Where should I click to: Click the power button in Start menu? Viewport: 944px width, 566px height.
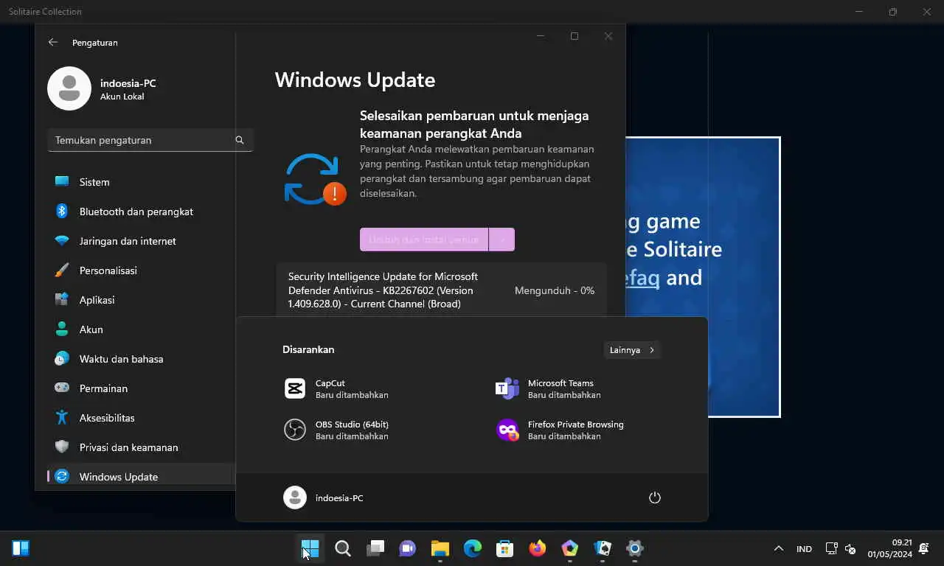click(655, 497)
